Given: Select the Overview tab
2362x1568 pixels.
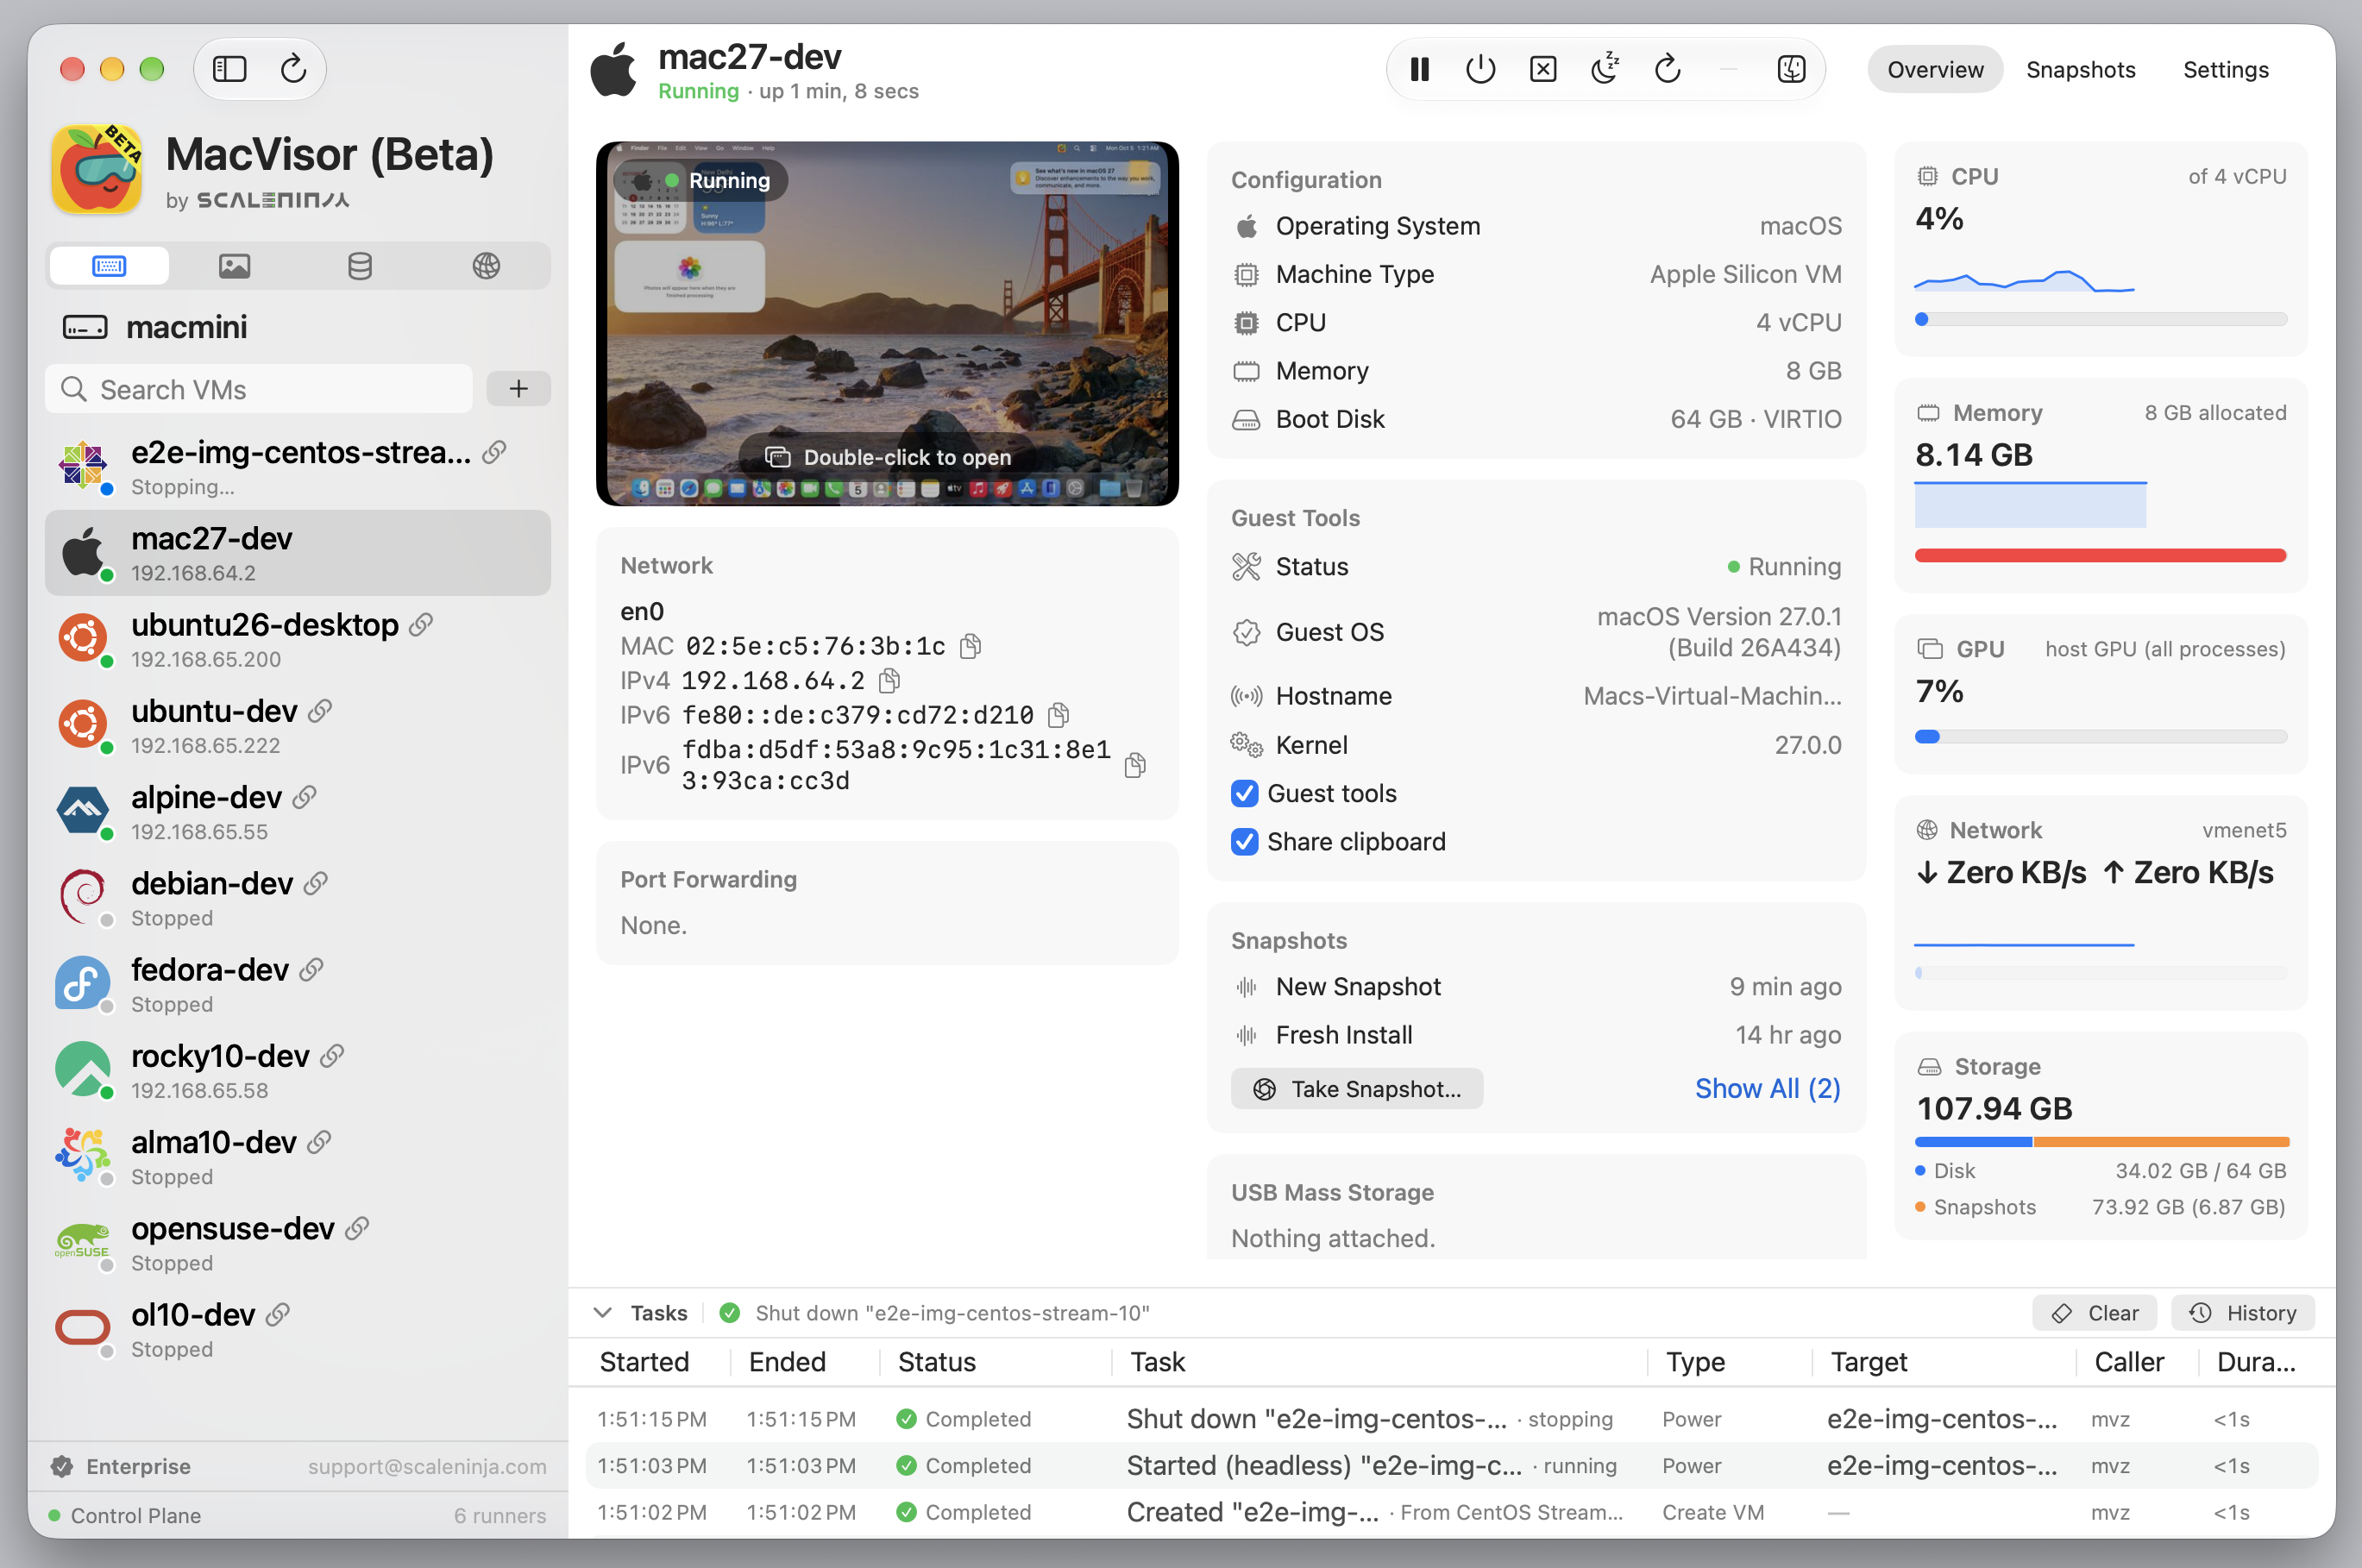Looking at the screenshot, I should pyautogui.click(x=1934, y=70).
